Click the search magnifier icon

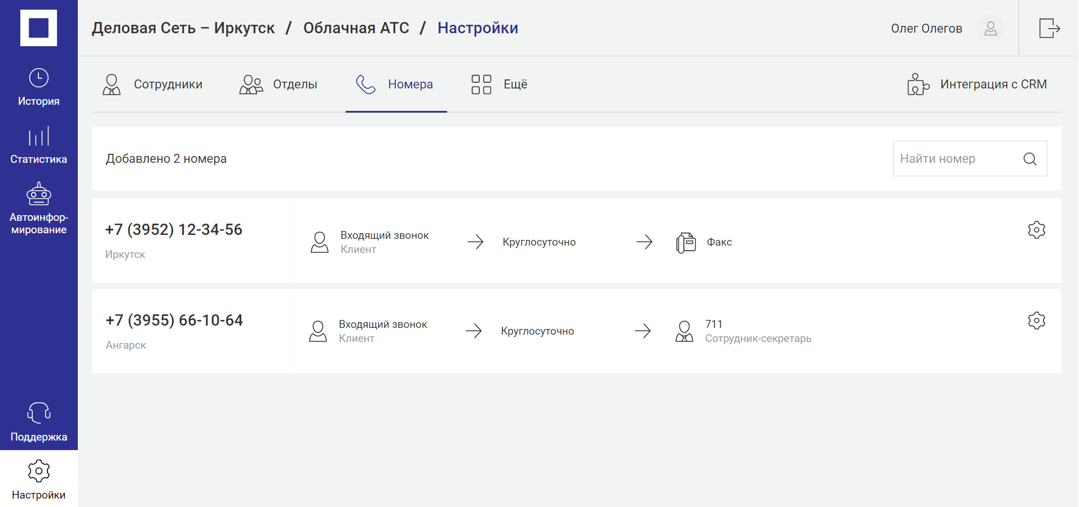1030,159
